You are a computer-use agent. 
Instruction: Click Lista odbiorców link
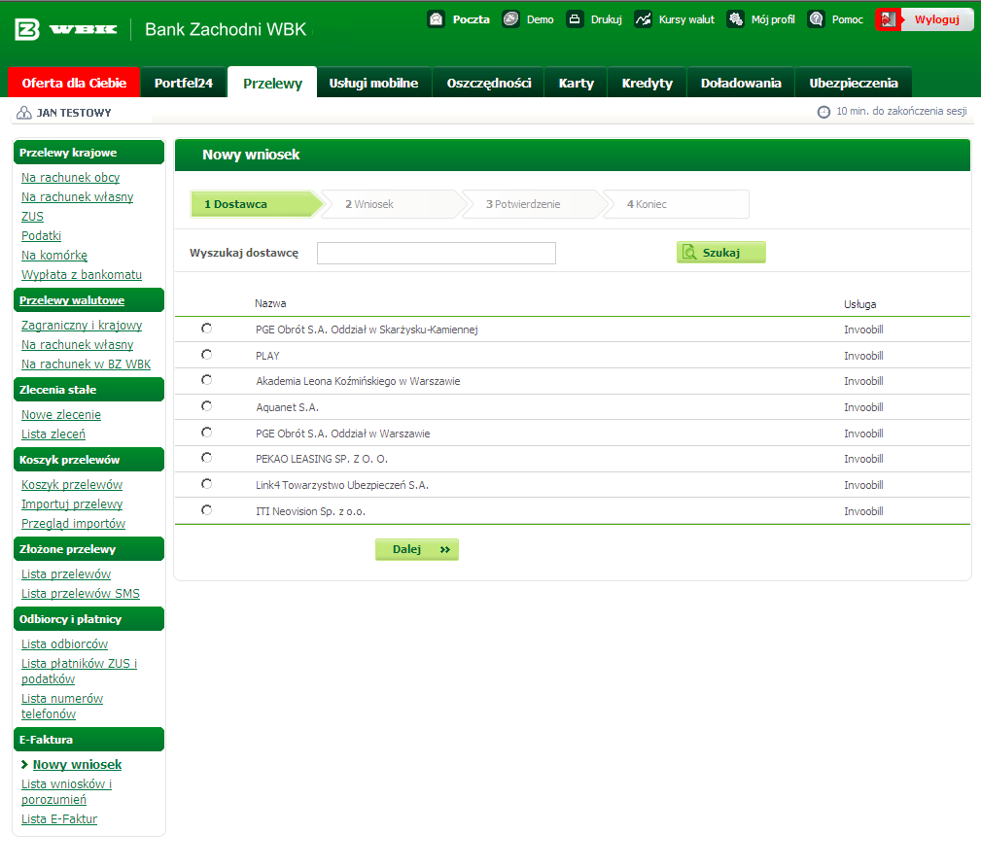[x=64, y=644]
